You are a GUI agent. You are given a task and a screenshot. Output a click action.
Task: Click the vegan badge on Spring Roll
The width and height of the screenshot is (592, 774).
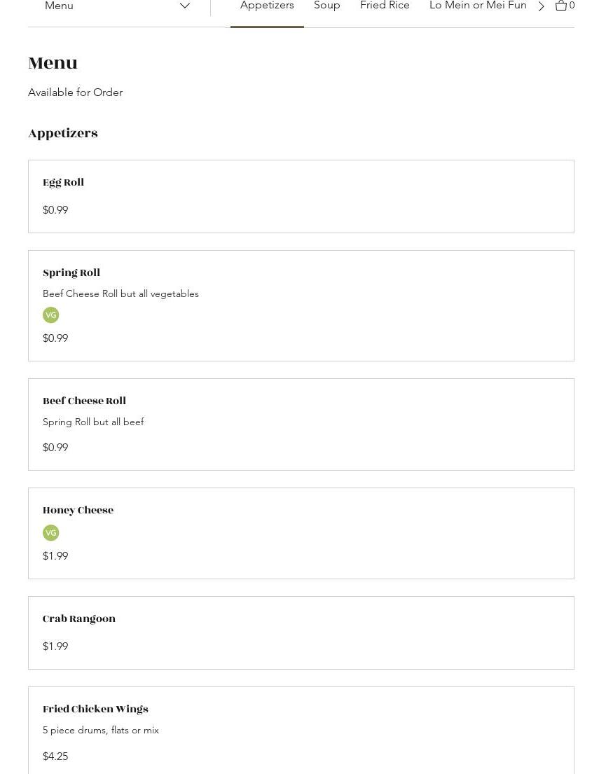coord(50,315)
